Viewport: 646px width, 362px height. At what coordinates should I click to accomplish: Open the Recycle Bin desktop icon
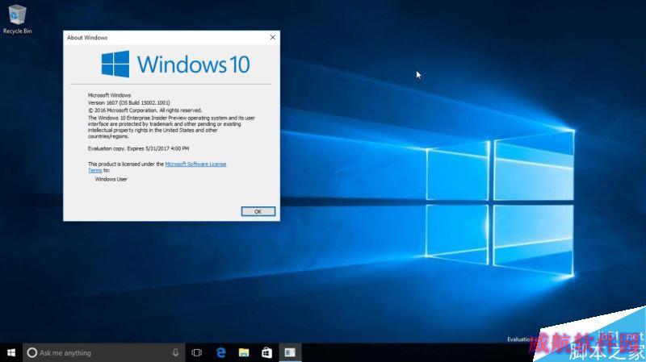coord(17,19)
